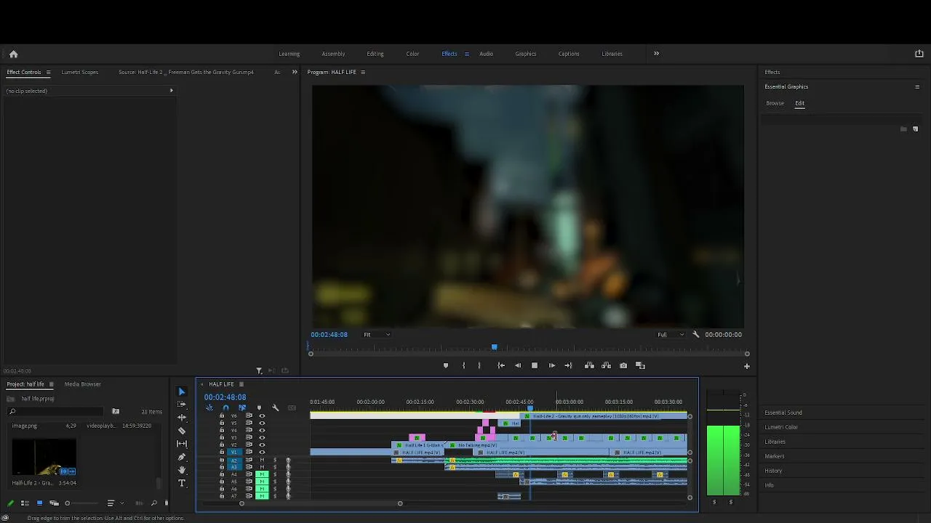Switch the Project panel to List view
The width and height of the screenshot is (931, 523).
tap(25, 503)
